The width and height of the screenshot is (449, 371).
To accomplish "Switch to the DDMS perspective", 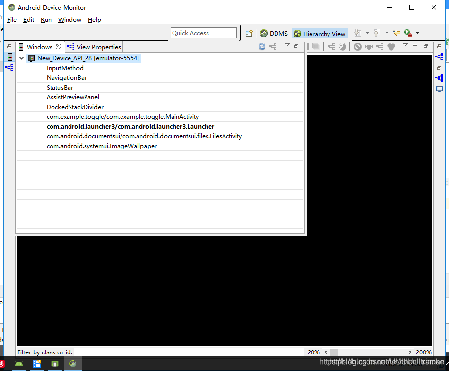I will point(274,33).
